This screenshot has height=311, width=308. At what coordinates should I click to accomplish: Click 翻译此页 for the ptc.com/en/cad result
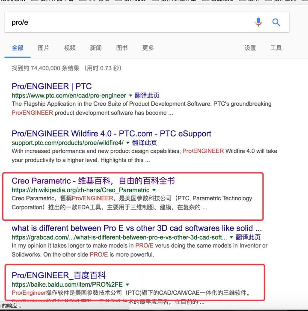pyautogui.click(x=147, y=95)
